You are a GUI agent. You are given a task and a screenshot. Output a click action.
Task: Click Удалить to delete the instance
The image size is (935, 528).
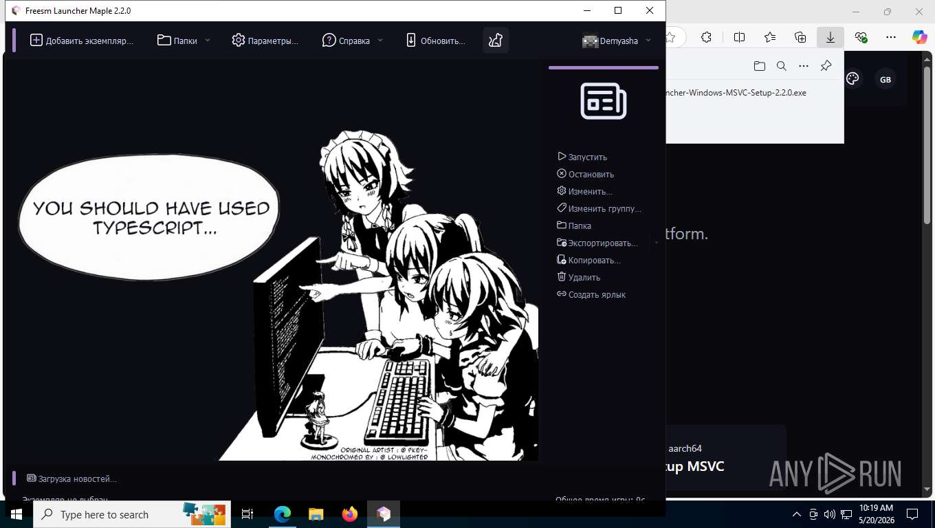(579, 277)
